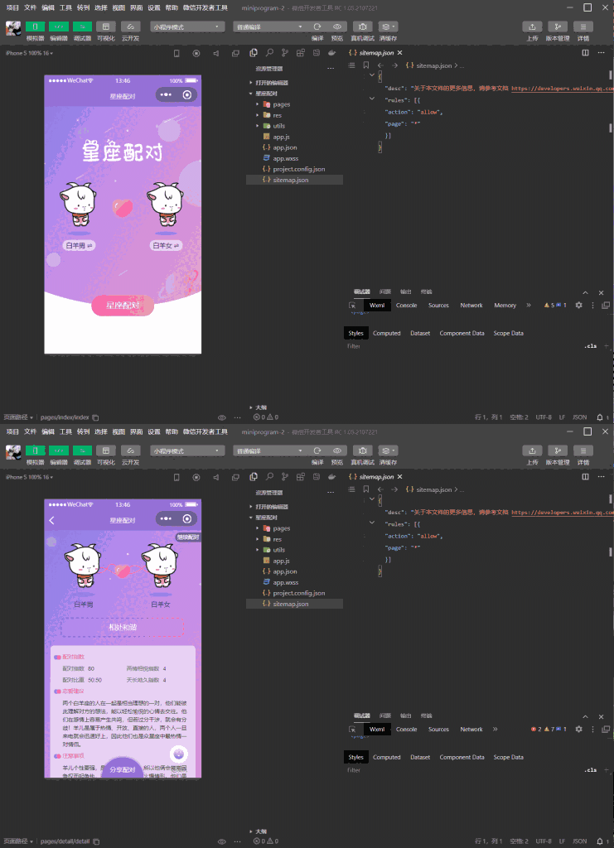Start 真机调试 in the index-page window

tap(362, 26)
